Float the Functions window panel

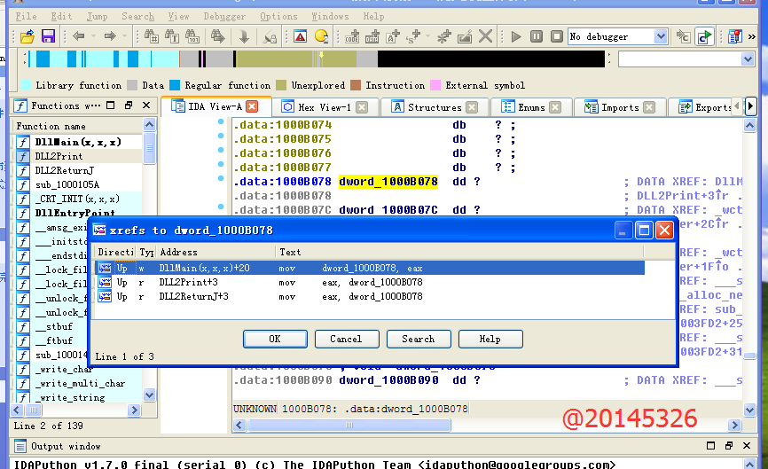[129, 106]
